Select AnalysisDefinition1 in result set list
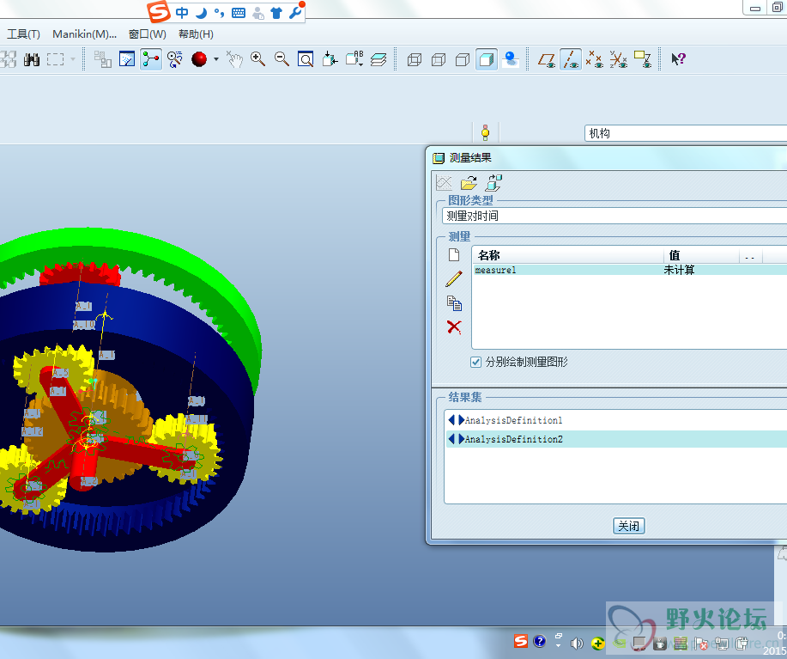 click(x=513, y=420)
